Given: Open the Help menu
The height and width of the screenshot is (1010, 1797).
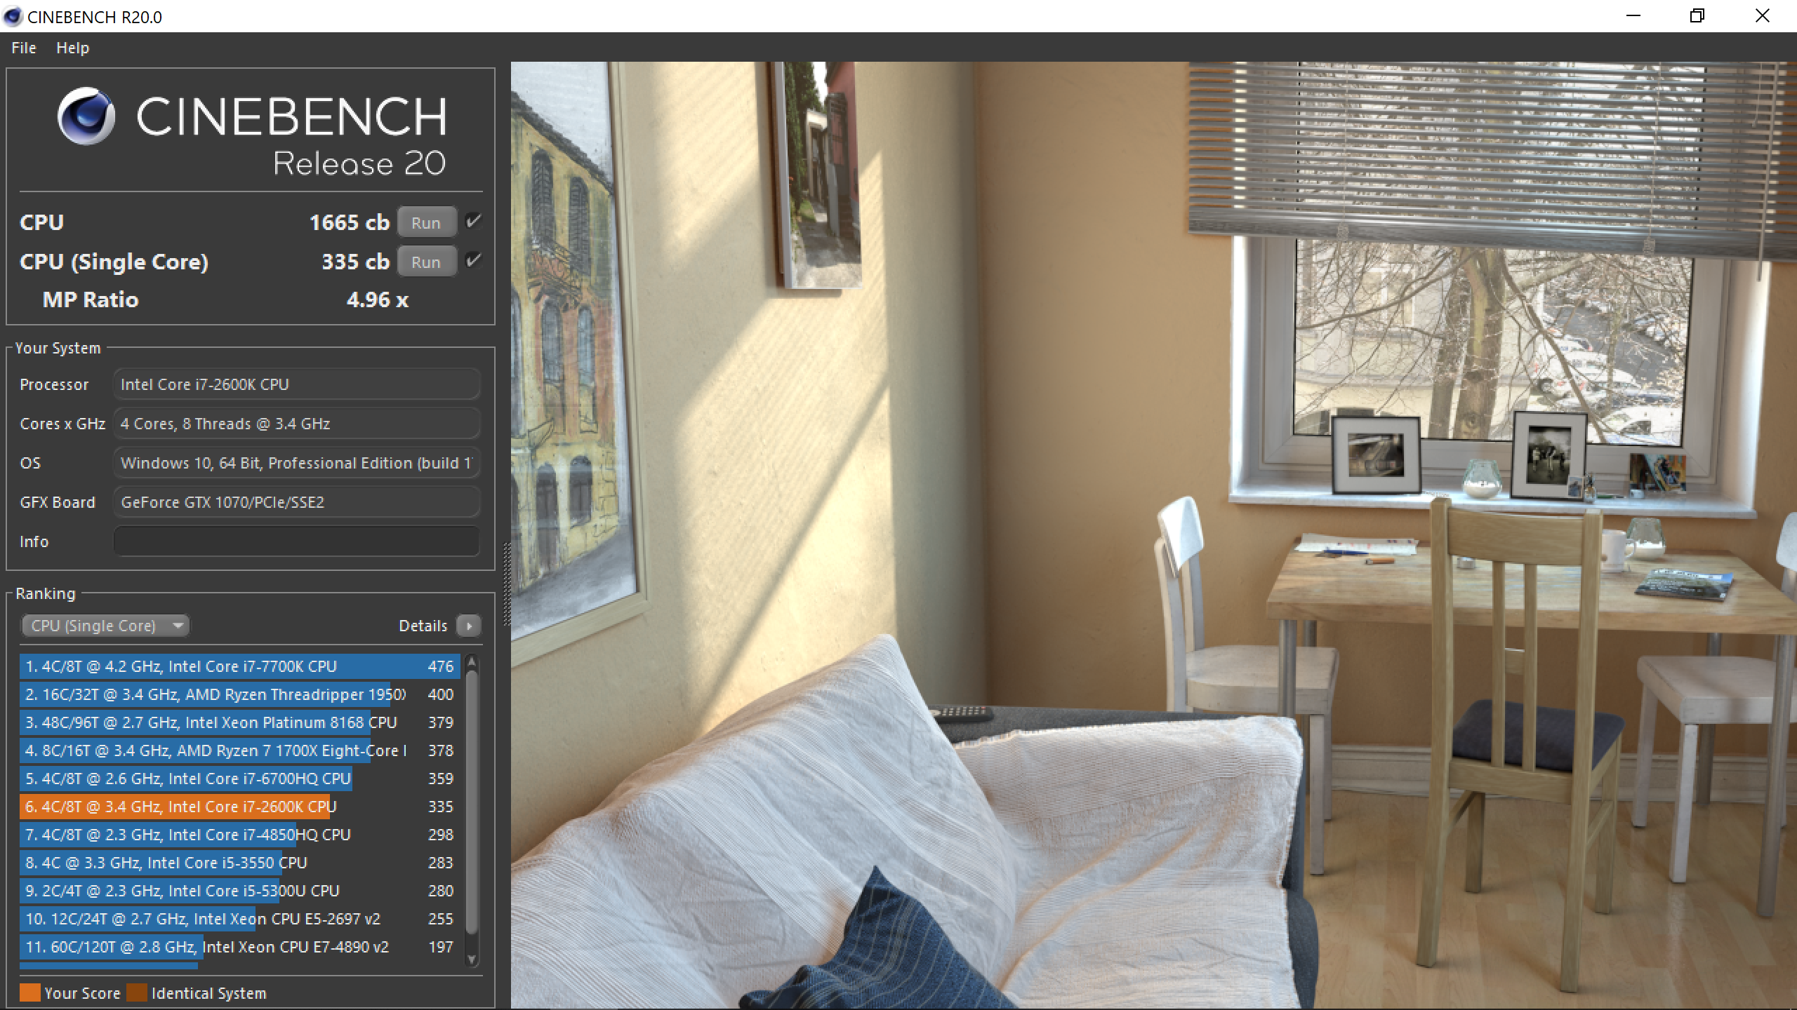Looking at the screenshot, I should point(72,48).
